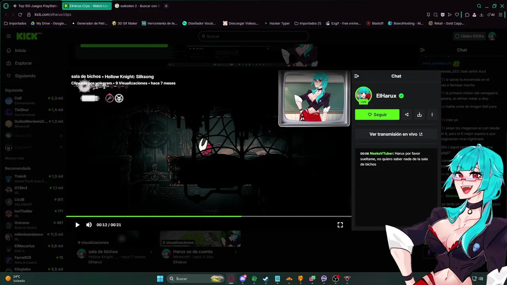Add page to bookmarks heart icon

tap(457, 15)
